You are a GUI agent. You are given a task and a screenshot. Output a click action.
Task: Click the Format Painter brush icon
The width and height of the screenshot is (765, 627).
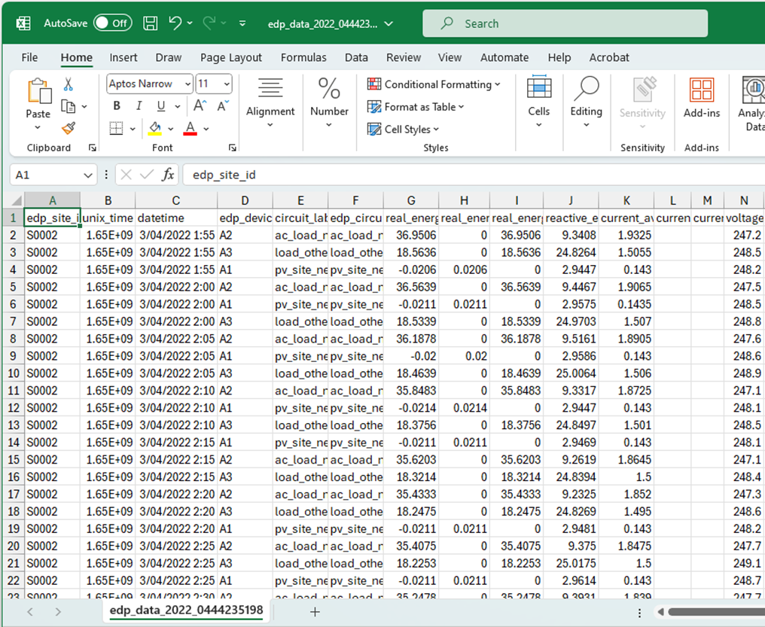(x=69, y=128)
